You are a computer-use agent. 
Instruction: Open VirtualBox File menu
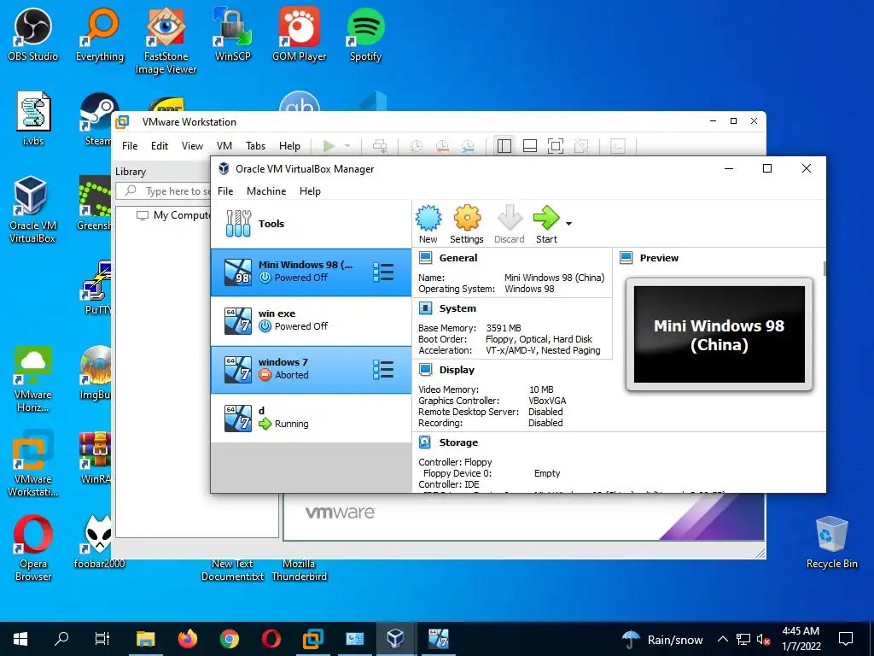(225, 191)
